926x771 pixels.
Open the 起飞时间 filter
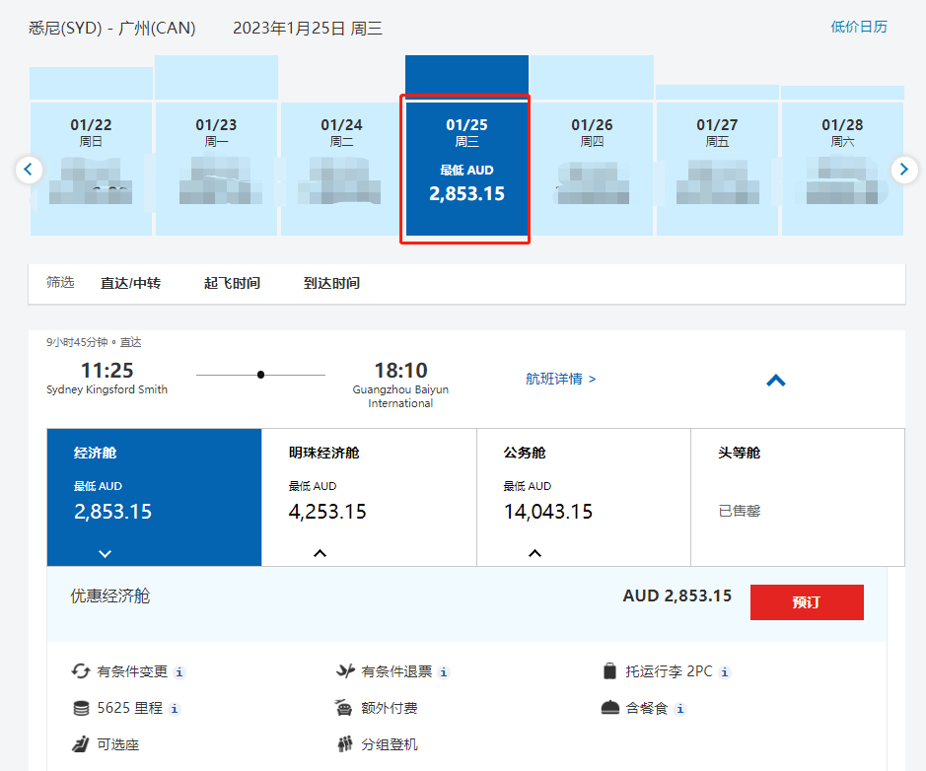pyautogui.click(x=232, y=284)
